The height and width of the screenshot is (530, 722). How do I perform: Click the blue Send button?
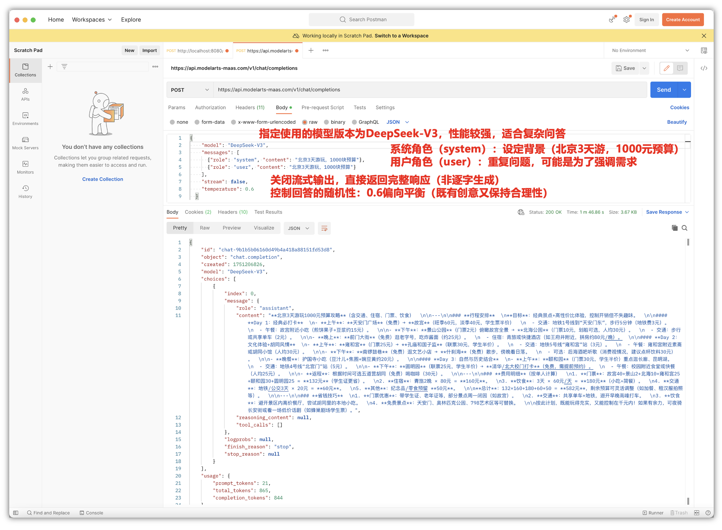pyautogui.click(x=664, y=90)
